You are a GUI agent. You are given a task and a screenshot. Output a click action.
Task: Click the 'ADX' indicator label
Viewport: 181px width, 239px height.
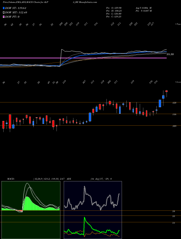(69, 179)
